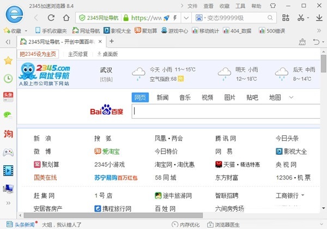Click 浏览器医生 in status bar
Image resolution: width=327 pixels, height=229 pixels.
pos(223,225)
